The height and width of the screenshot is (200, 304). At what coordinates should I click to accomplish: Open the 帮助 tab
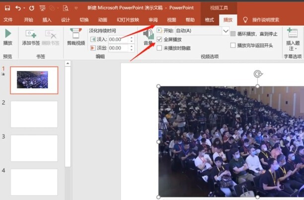coord(190,20)
